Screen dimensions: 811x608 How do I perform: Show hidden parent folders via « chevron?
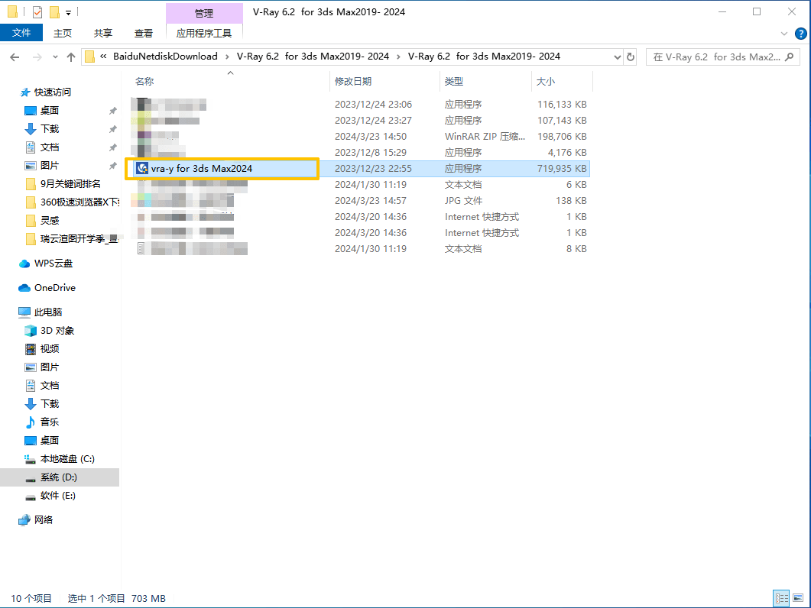(103, 57)
